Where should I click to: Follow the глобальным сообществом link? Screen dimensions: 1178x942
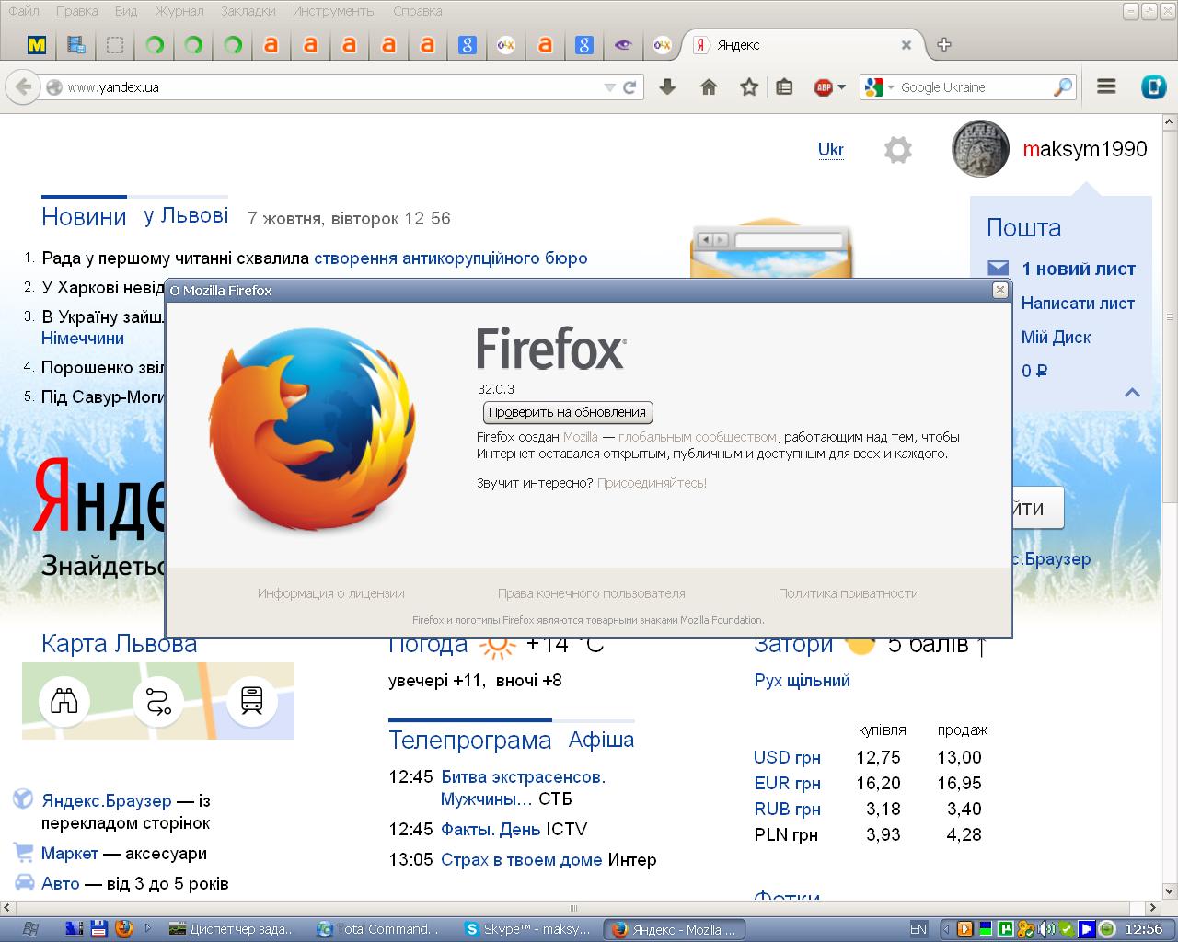point(698,437)
